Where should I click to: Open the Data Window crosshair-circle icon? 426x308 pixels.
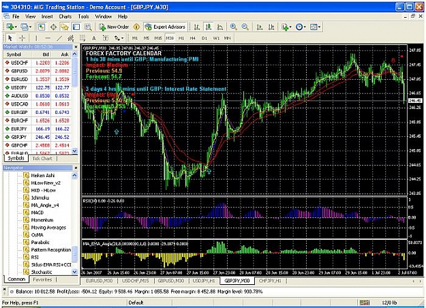53,27
